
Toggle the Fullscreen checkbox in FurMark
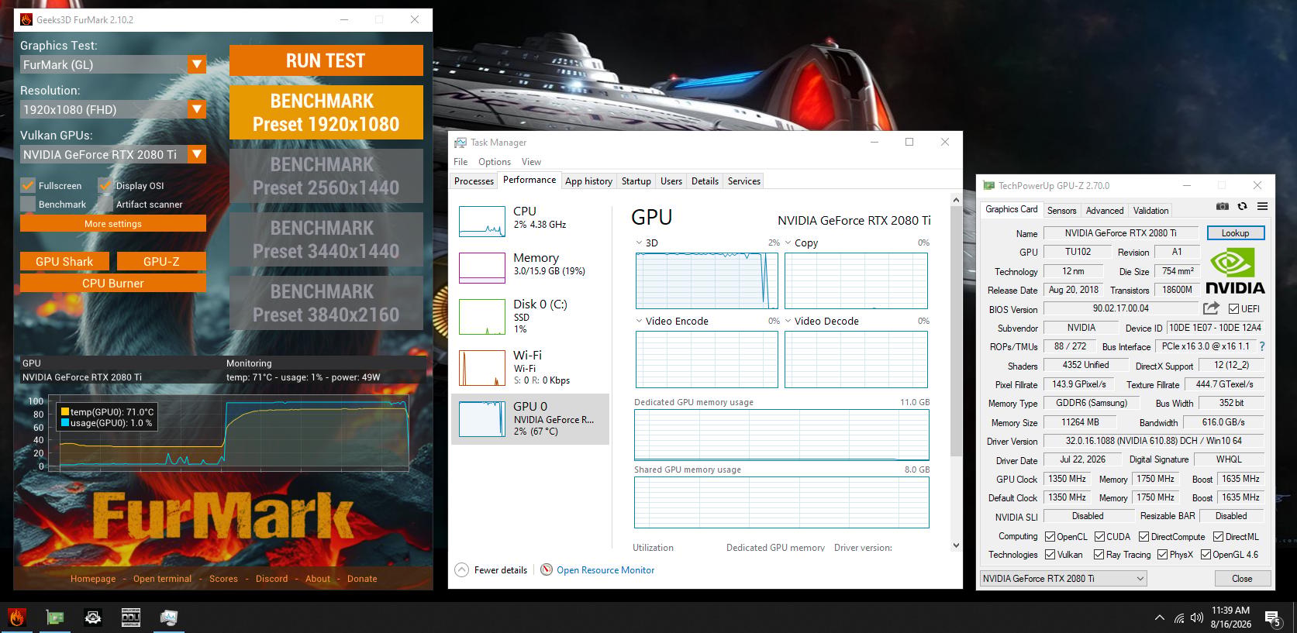28,185
